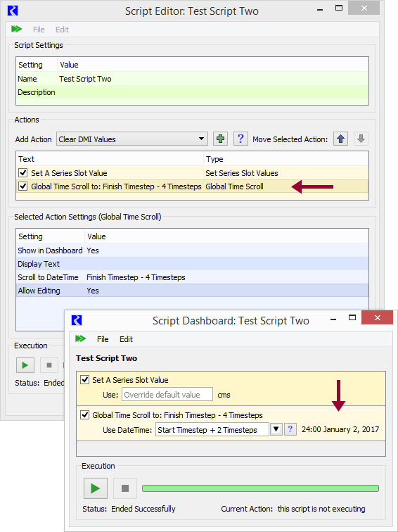Image resolution: width=398 pixels, height=532 pixels.
Task: Start execution with the Dashboard play button
Action: point(96,488)
